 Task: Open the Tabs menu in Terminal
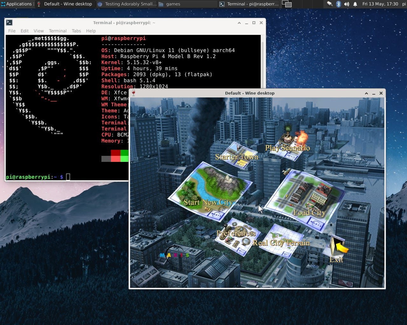pyautogui.click(x=76, y=31)
